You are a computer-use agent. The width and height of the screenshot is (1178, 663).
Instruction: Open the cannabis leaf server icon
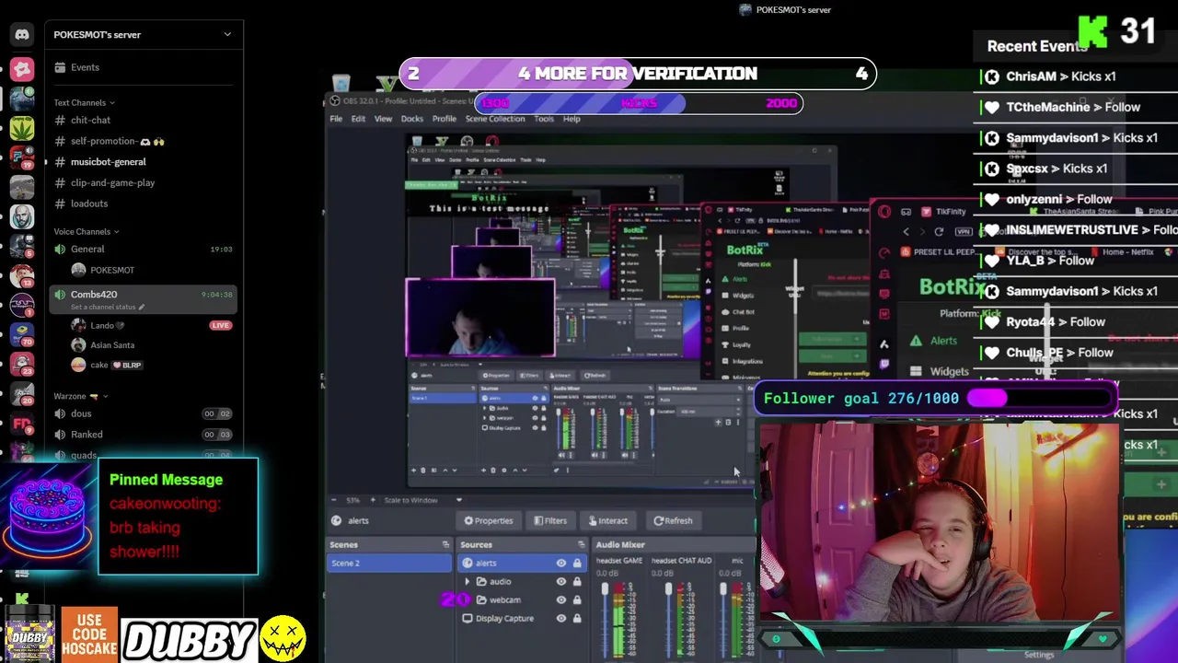[x=22, y=127]
